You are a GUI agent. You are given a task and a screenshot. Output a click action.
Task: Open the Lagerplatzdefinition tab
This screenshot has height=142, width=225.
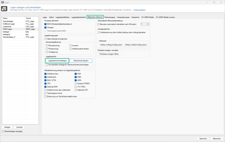coord(62,17)
